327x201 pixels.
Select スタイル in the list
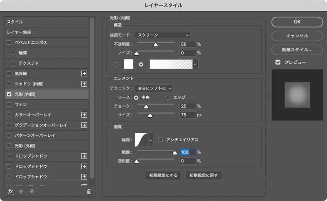pyautogui.click(x=47, y=22)
